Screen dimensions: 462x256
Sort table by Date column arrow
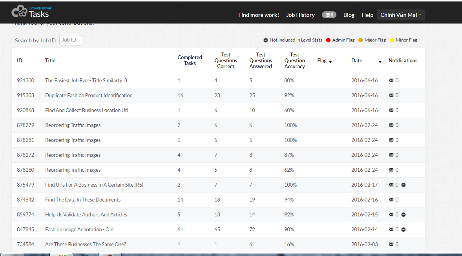click(x=380, y=62)
